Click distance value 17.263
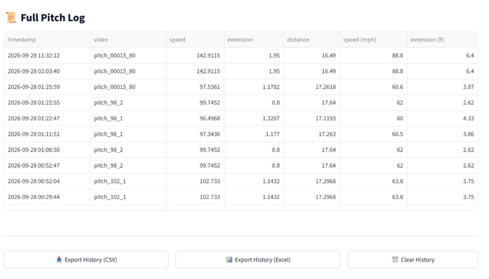 coord(327,134)
